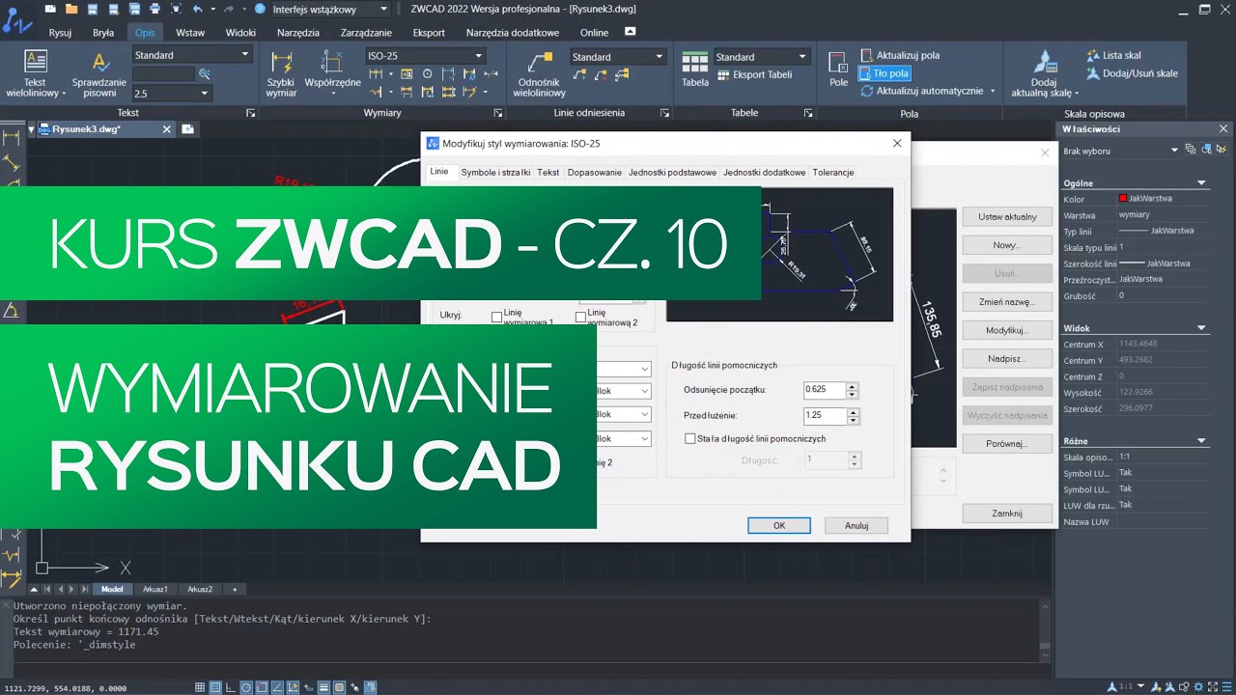The height and width of the screenshot is (695, 1236).
Task: Switch to Symbole i strzałki tab
Action: point(495,172)
